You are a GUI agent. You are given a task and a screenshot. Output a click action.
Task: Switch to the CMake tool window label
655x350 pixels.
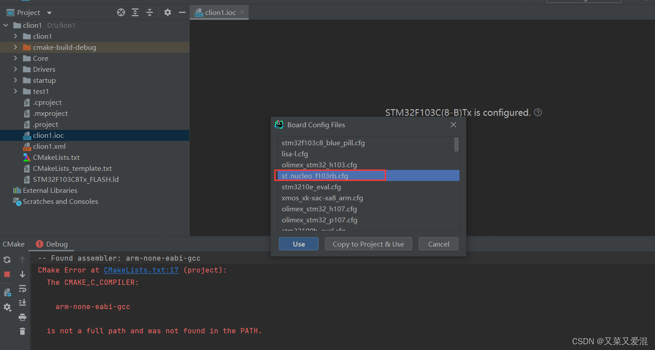(x=14, y=244)
